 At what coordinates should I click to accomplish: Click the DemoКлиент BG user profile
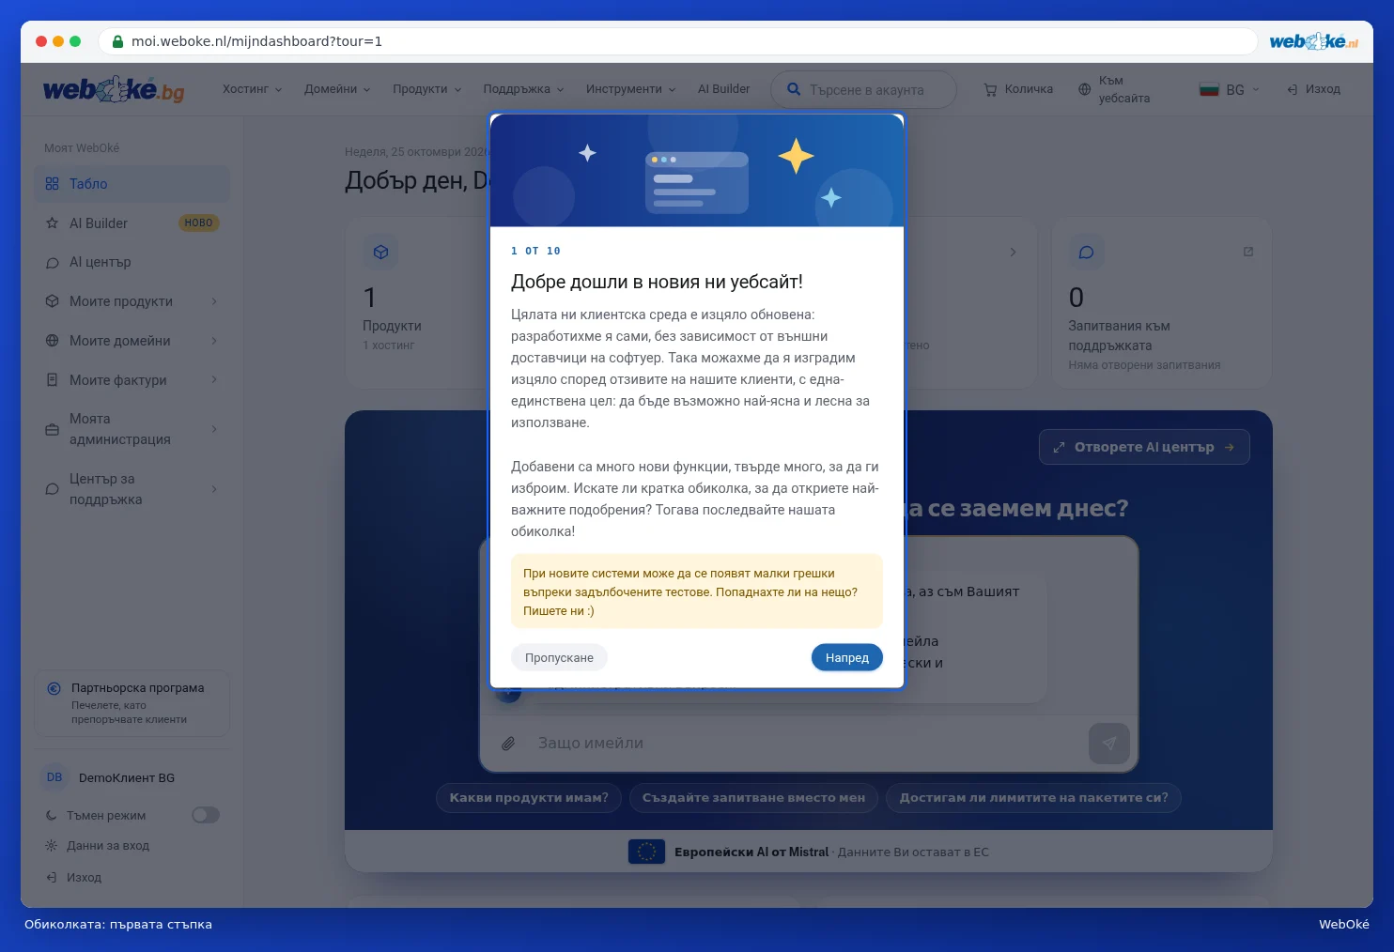(x=132, y=777)
